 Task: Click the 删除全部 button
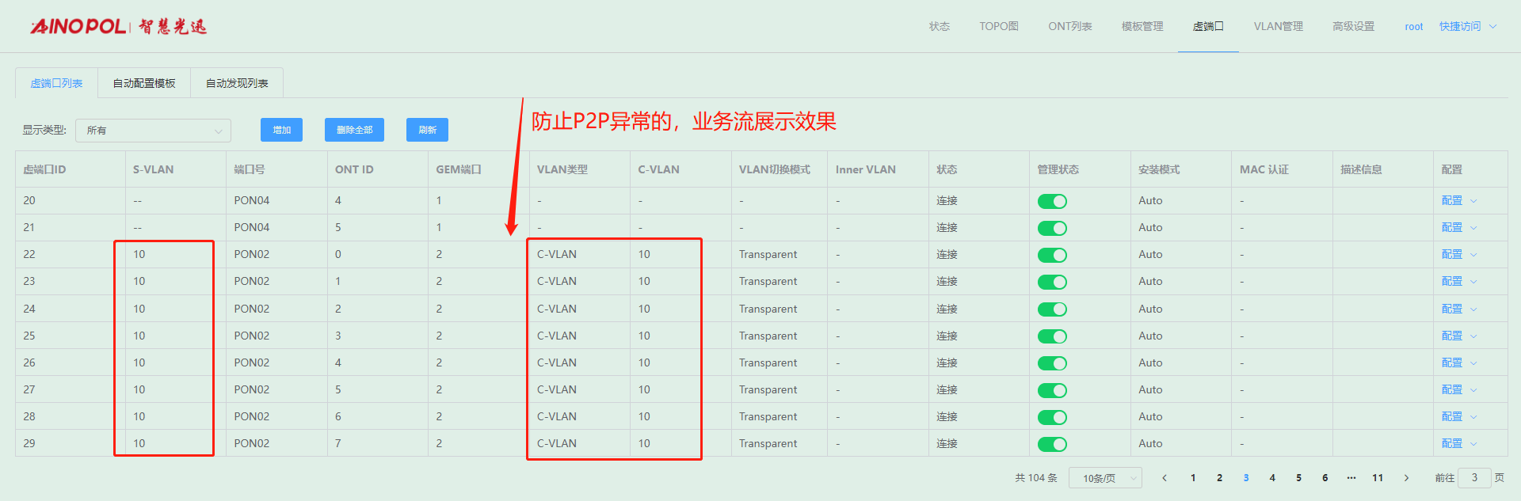354,130
